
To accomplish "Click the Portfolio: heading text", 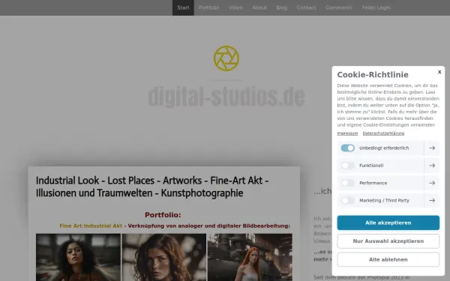I will 163,215.
